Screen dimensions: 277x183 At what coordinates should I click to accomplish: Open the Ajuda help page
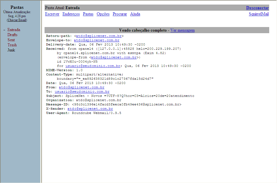[x=135, y=14]
